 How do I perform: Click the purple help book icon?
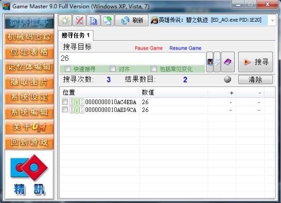[x=227, y=62]
